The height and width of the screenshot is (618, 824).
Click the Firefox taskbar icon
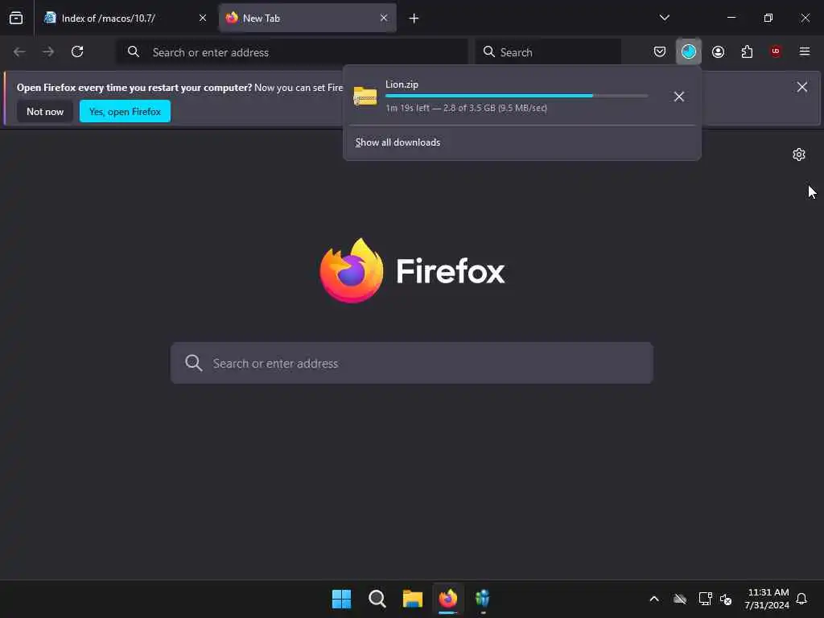[447, 599]
